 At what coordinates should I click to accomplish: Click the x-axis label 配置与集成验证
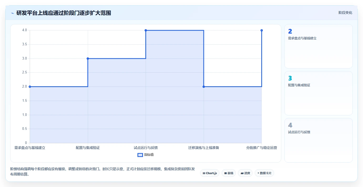88,148
